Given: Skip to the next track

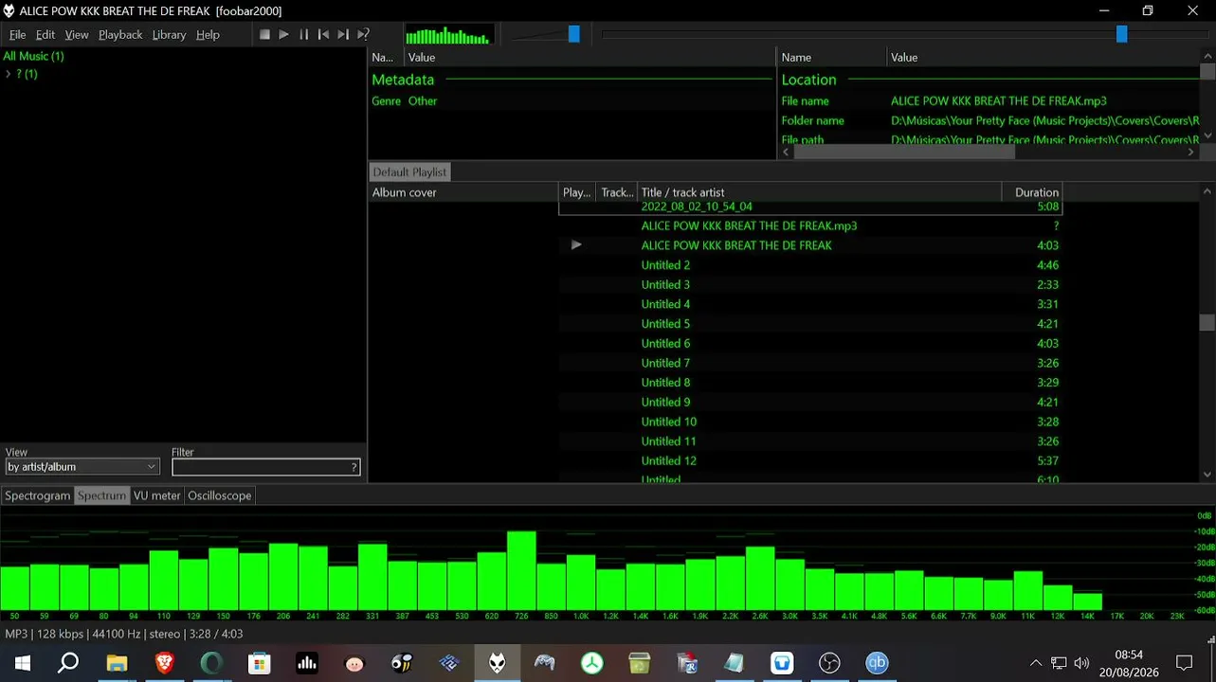Looking at the screenshot, I should [343, 34].
